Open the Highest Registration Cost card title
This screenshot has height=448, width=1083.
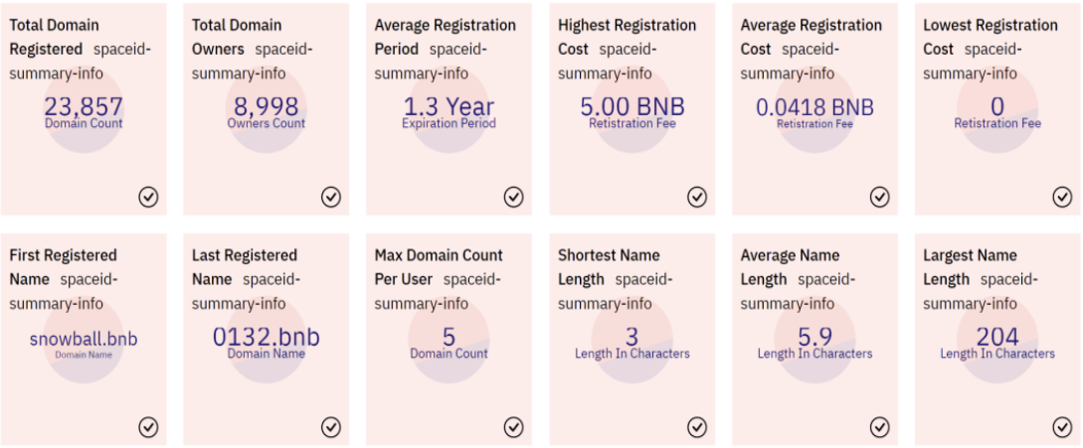click(627, 38)
